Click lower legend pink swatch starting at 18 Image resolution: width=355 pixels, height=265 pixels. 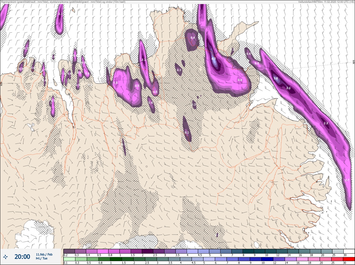pos(314,259)
